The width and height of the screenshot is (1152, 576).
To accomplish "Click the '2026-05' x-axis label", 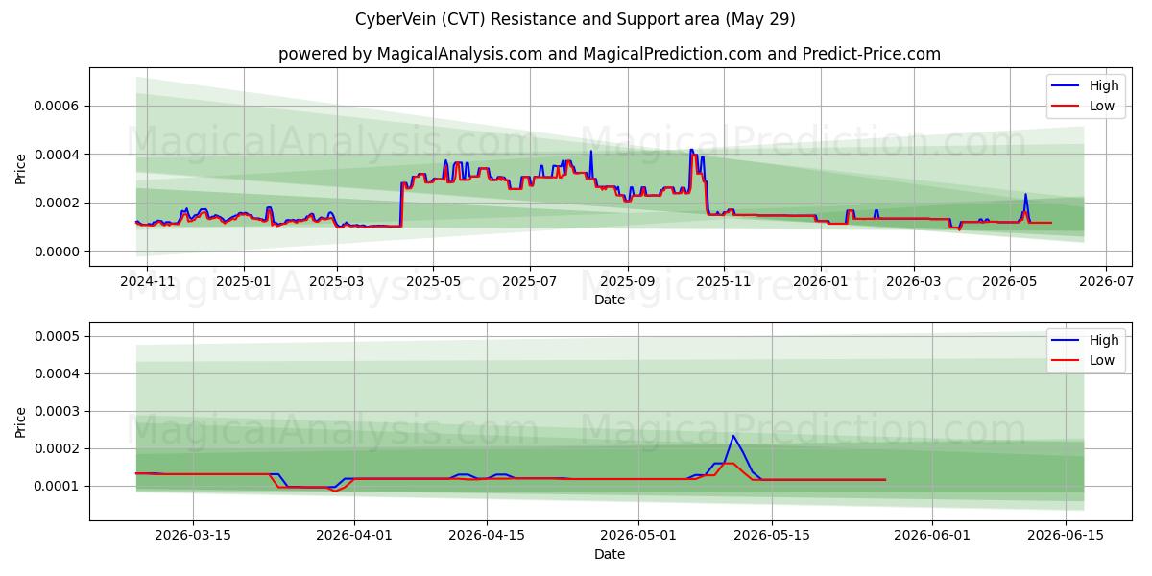I will 1009,281.
